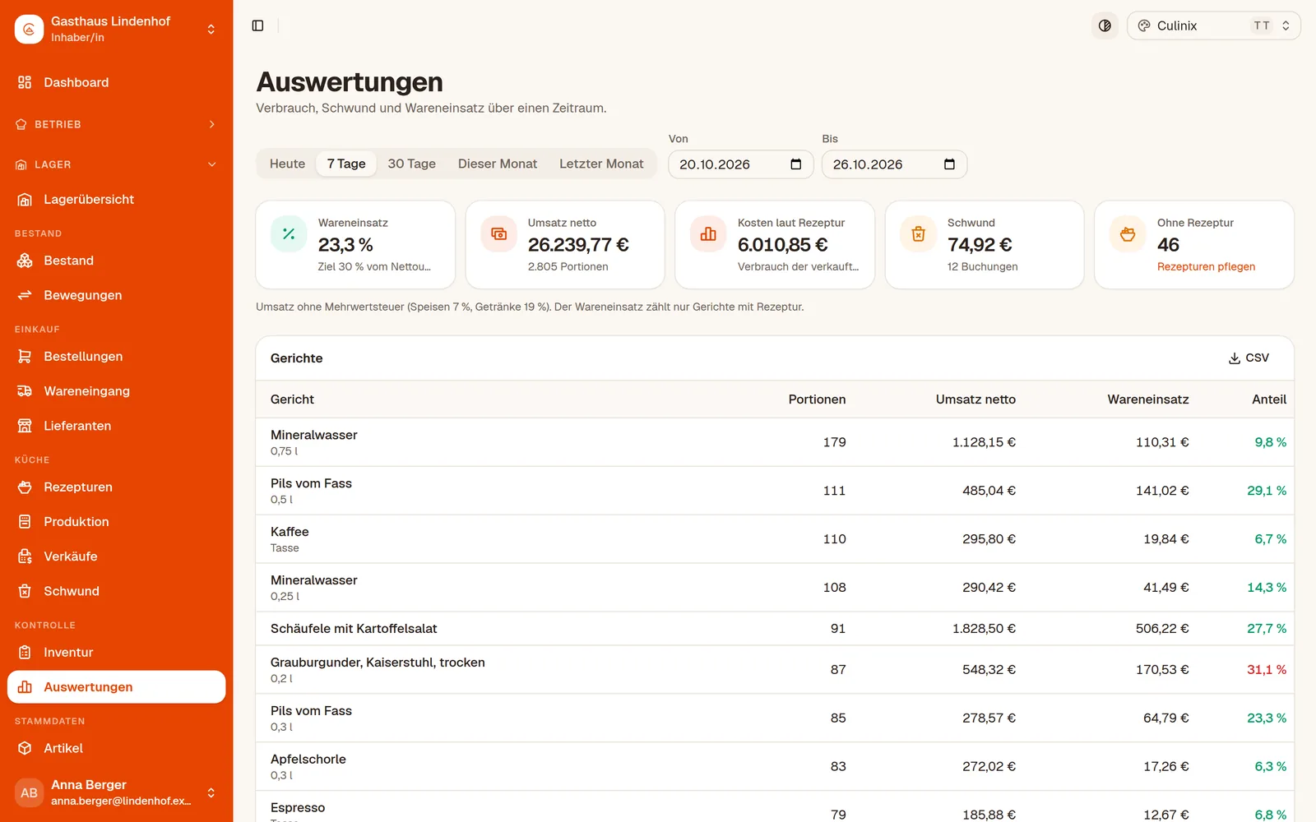1316x822 pixels.
Task: Open the Bis date calendar picker
Action: click(949, 164)
